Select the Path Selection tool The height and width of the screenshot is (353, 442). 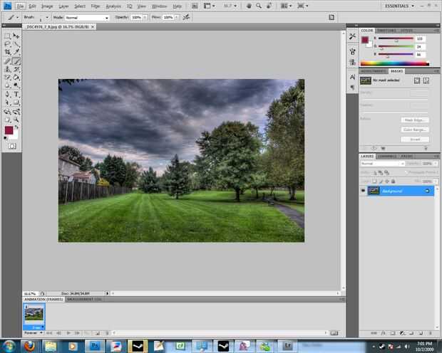tap(8, 102)
